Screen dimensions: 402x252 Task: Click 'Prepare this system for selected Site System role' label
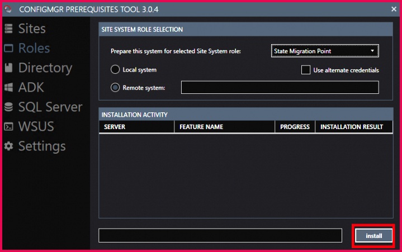pyautogui.click(x=176, y=51)
